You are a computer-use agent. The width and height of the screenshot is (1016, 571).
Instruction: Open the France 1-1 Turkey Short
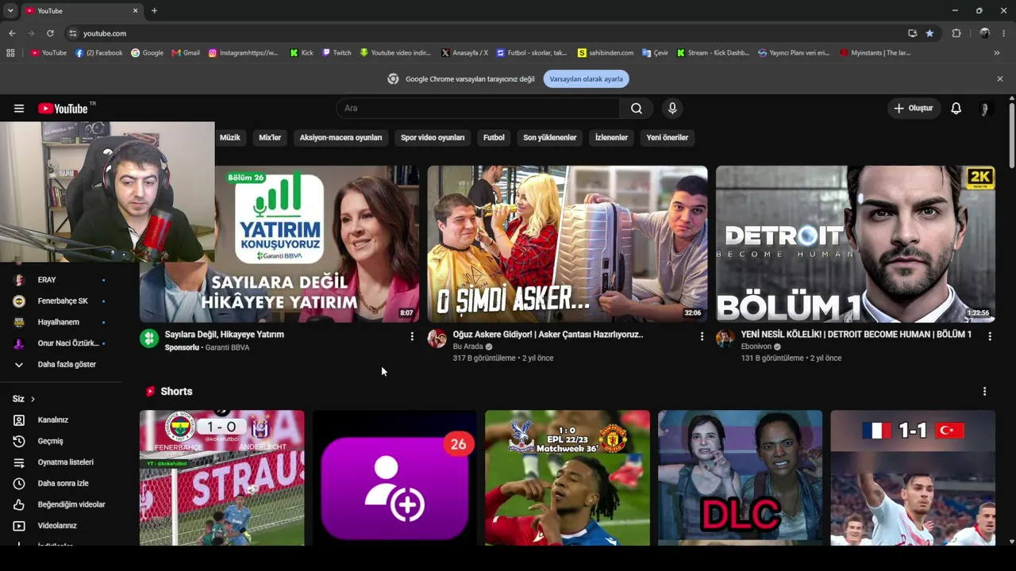913,478
